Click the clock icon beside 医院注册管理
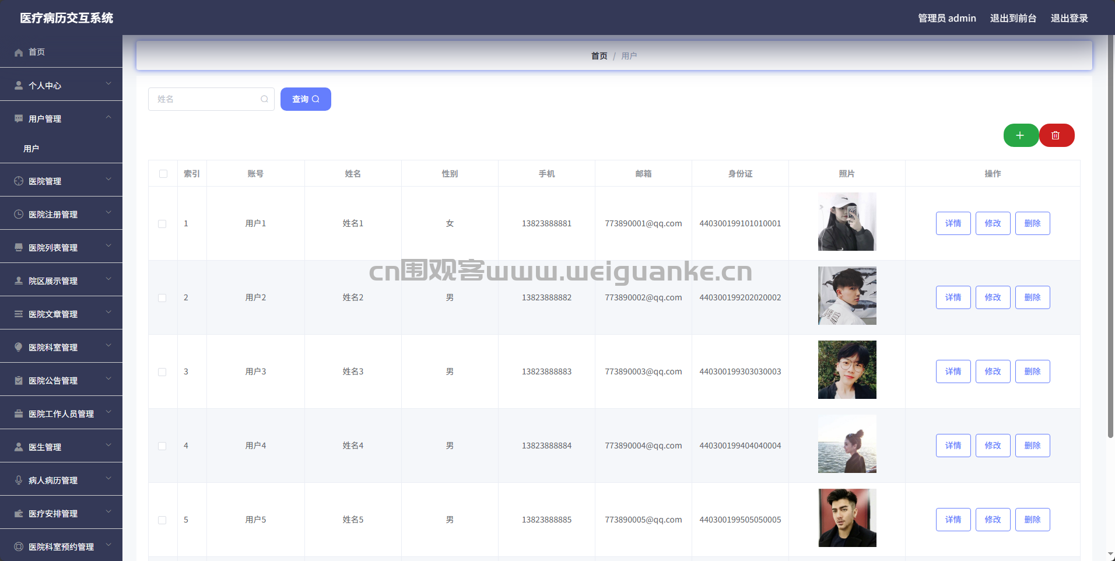 [19, 214]
